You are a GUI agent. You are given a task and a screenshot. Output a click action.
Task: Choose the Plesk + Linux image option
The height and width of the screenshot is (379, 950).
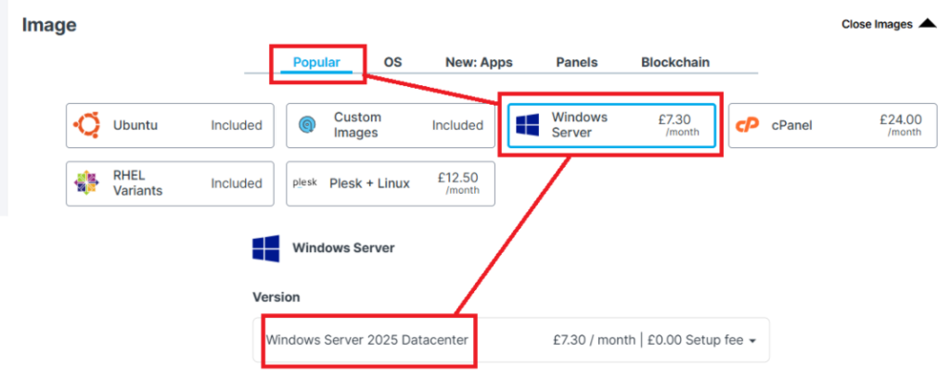coord(390,183)
